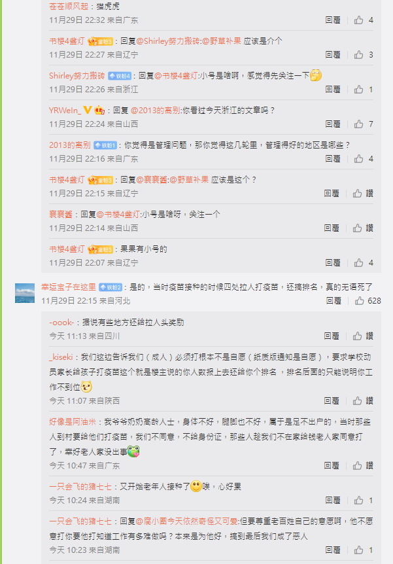
Task: Like -oook- comment from 四川
Action: [x=357, y=336]
